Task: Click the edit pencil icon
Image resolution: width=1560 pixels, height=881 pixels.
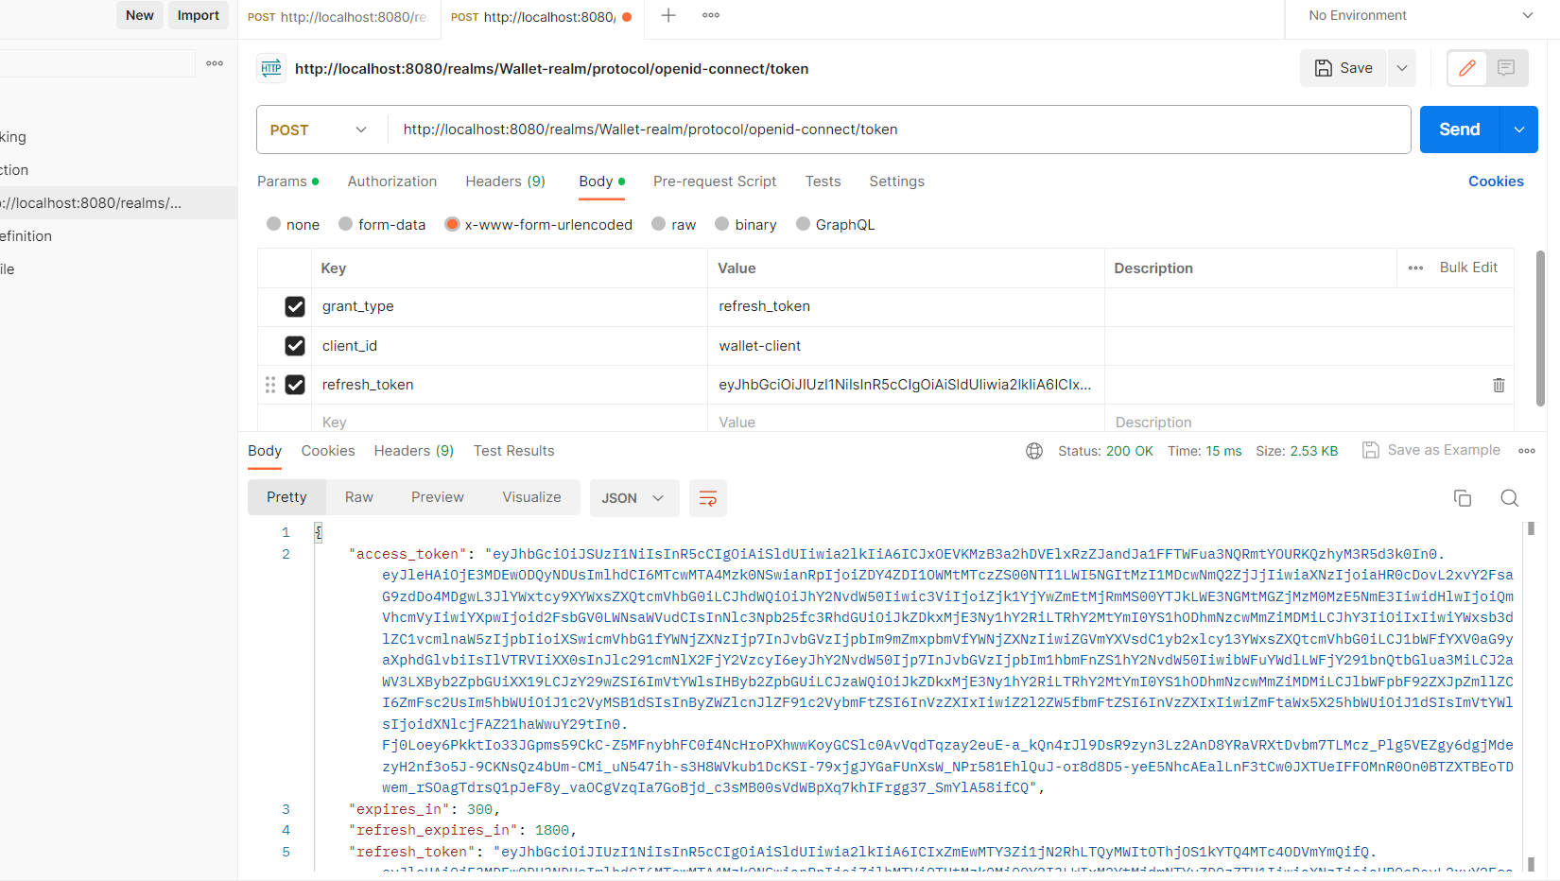Action: tap(1467, 68)
